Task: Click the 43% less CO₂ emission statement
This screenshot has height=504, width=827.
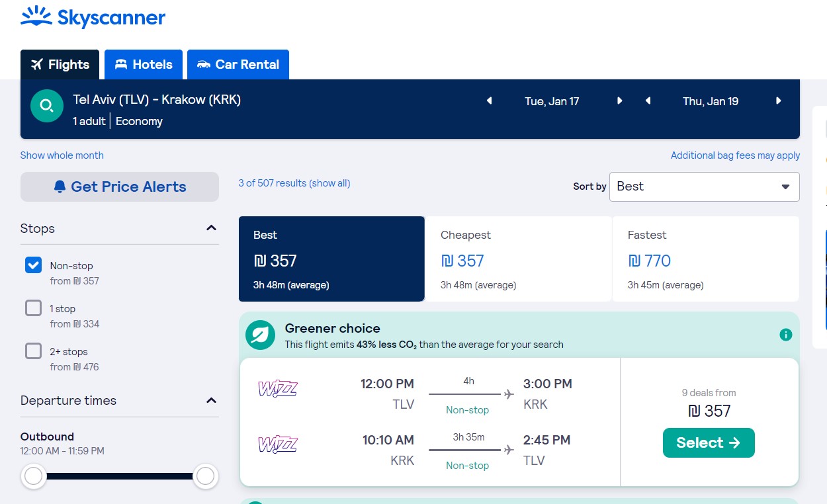Action: 424,345
